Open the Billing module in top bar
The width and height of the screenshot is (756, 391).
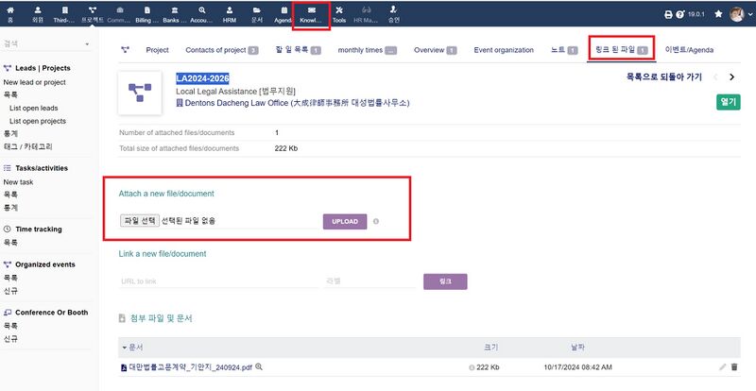pos(148,13)
